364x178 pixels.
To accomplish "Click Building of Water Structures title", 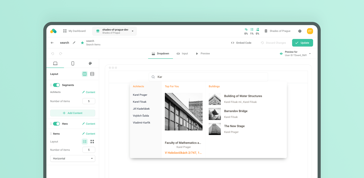I will 243,96.
